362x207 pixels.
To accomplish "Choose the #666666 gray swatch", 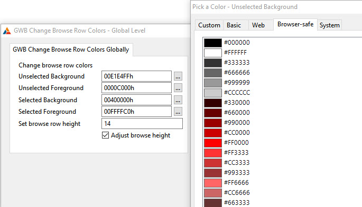I will click(x=213, y=73).
